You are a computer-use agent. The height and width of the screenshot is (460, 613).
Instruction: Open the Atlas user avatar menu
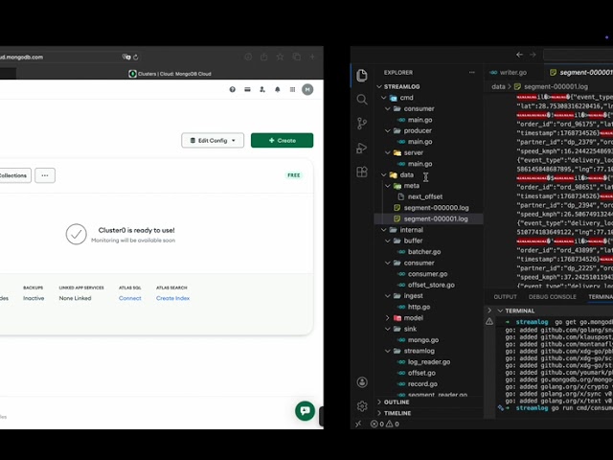click(x=307, y=89)
